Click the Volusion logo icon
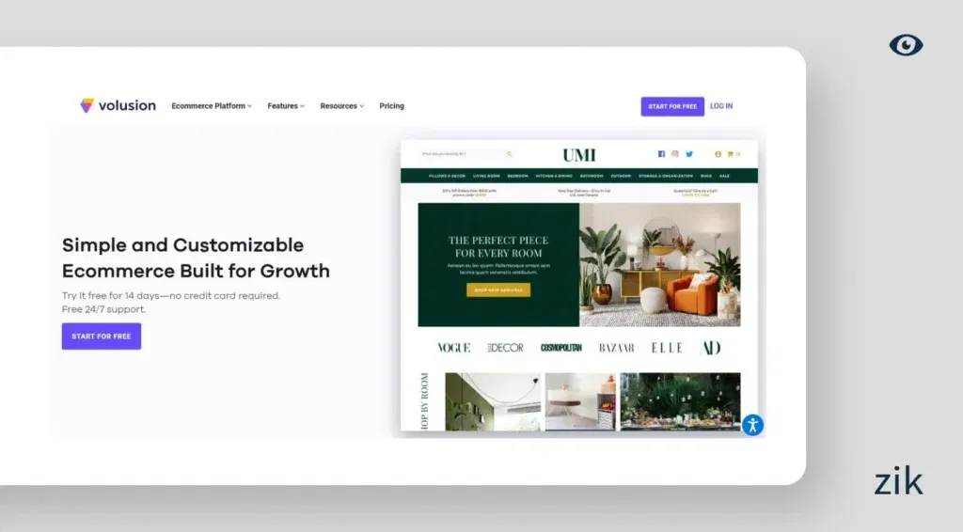The image size is (963, 532). pos(87,106)
